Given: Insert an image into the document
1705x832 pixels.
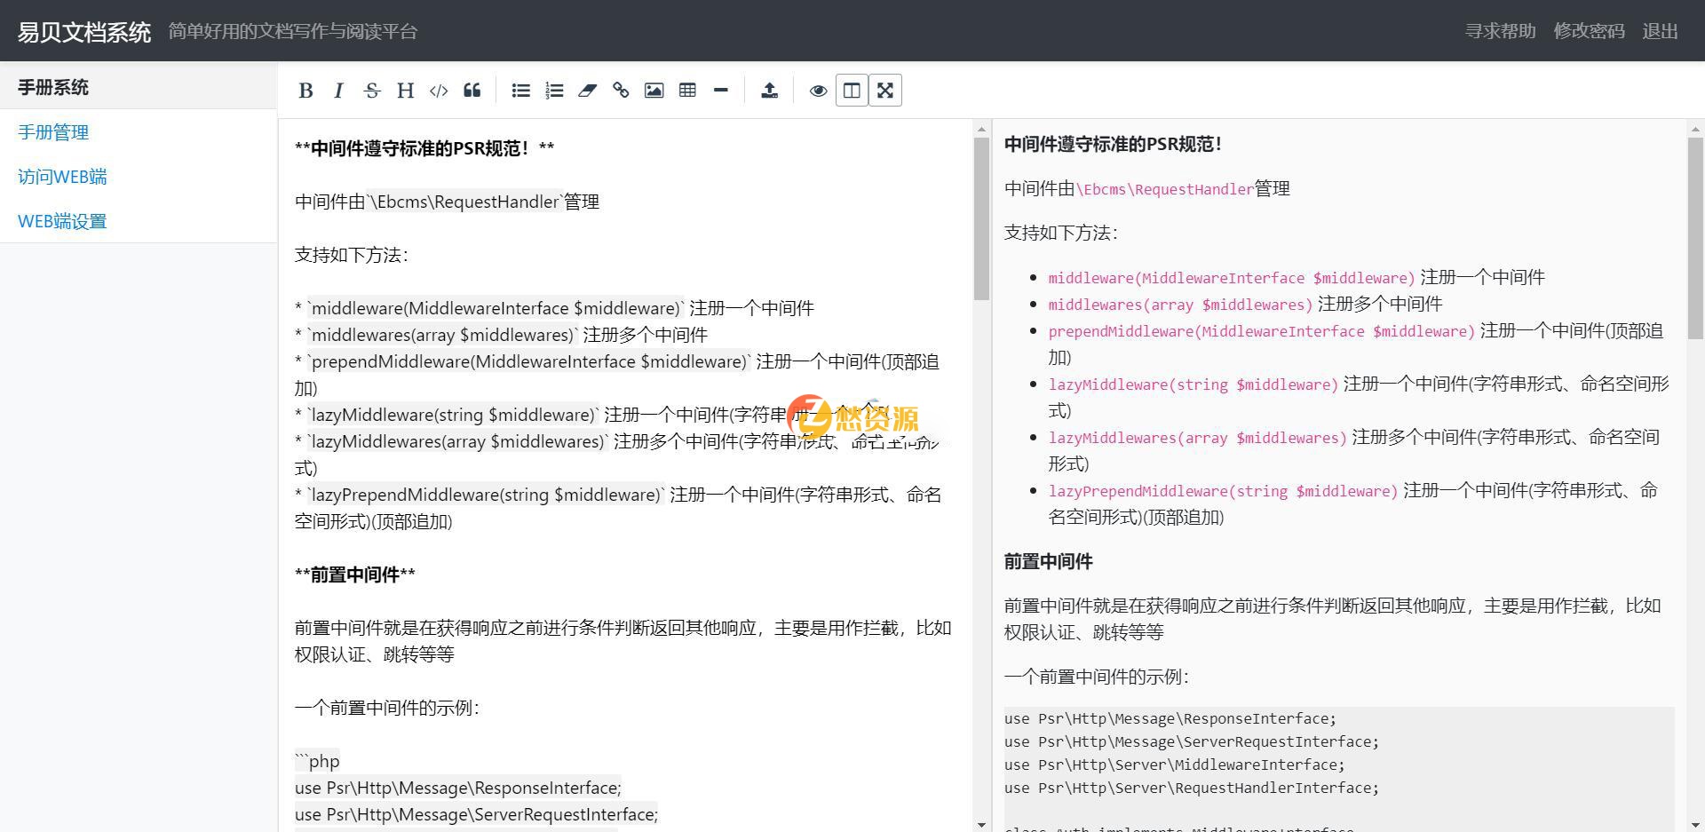Looking at the screenshot, I should click(654, 90).
